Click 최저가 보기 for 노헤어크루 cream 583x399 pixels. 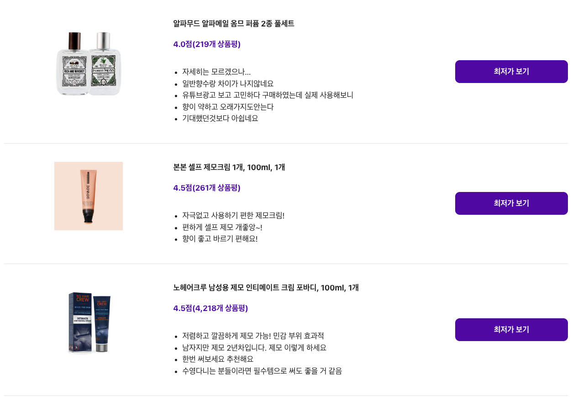[x=511, y=329]
